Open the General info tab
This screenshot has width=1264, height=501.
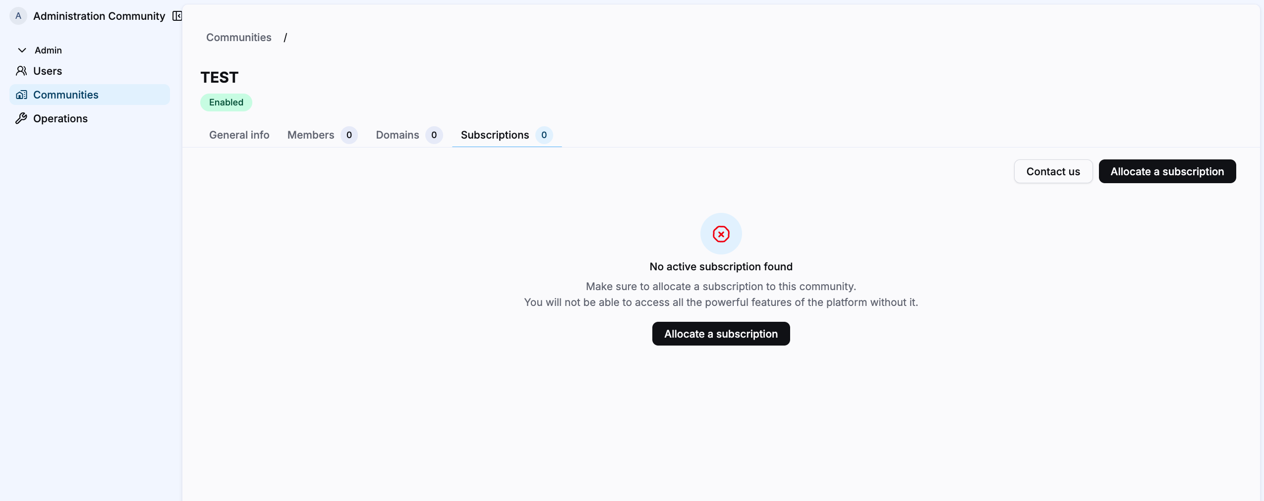click(x=239, y=135)
